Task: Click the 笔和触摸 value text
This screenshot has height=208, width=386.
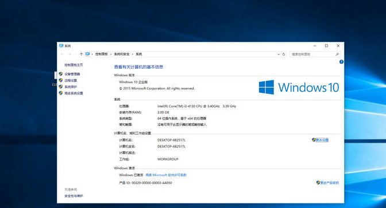Action: (182, 124)
